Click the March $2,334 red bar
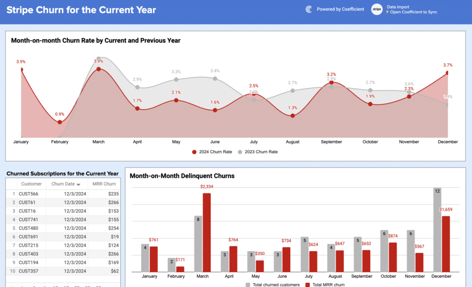Viewport: 472px width, 287px height. click(206, 233)
